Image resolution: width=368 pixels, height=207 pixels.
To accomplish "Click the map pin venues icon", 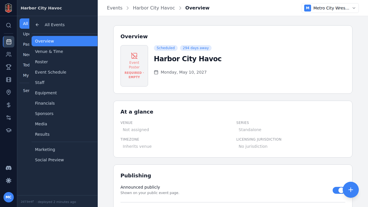I will [x=9, y=92].
